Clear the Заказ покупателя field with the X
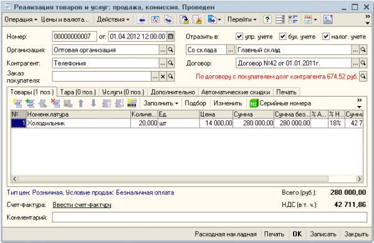 coord(163,77)
